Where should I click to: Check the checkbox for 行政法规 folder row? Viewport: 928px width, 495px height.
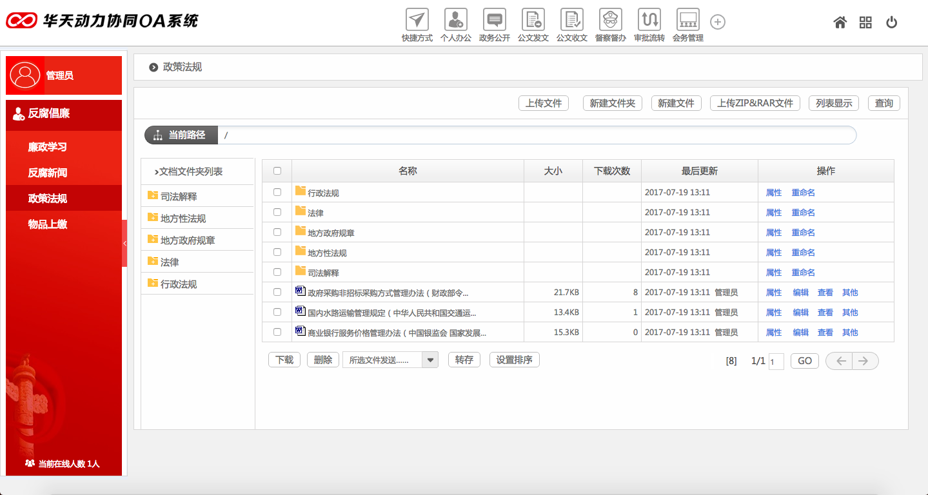click(x=277, y=191)
